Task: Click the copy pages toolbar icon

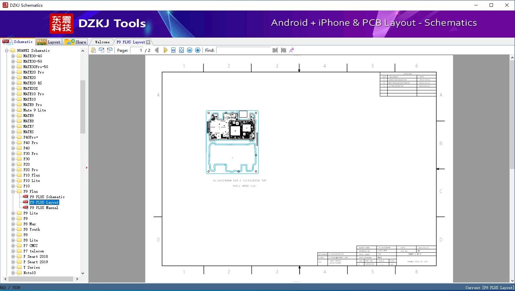Action: (93, 50)
